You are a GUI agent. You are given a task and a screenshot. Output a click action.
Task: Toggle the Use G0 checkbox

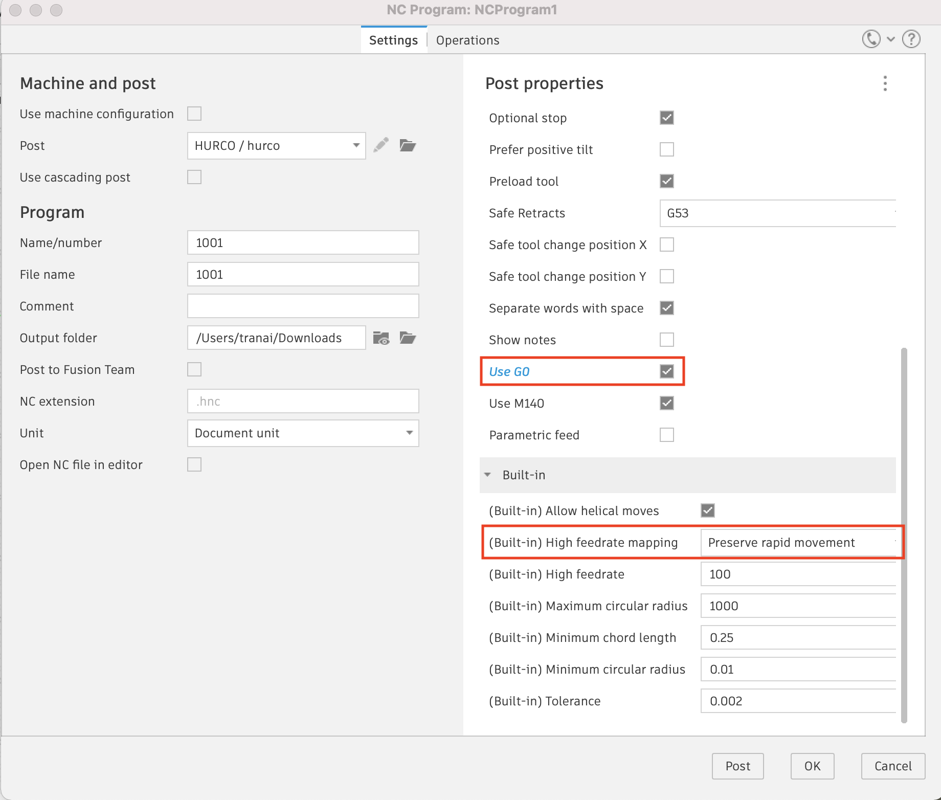(667, 371)
